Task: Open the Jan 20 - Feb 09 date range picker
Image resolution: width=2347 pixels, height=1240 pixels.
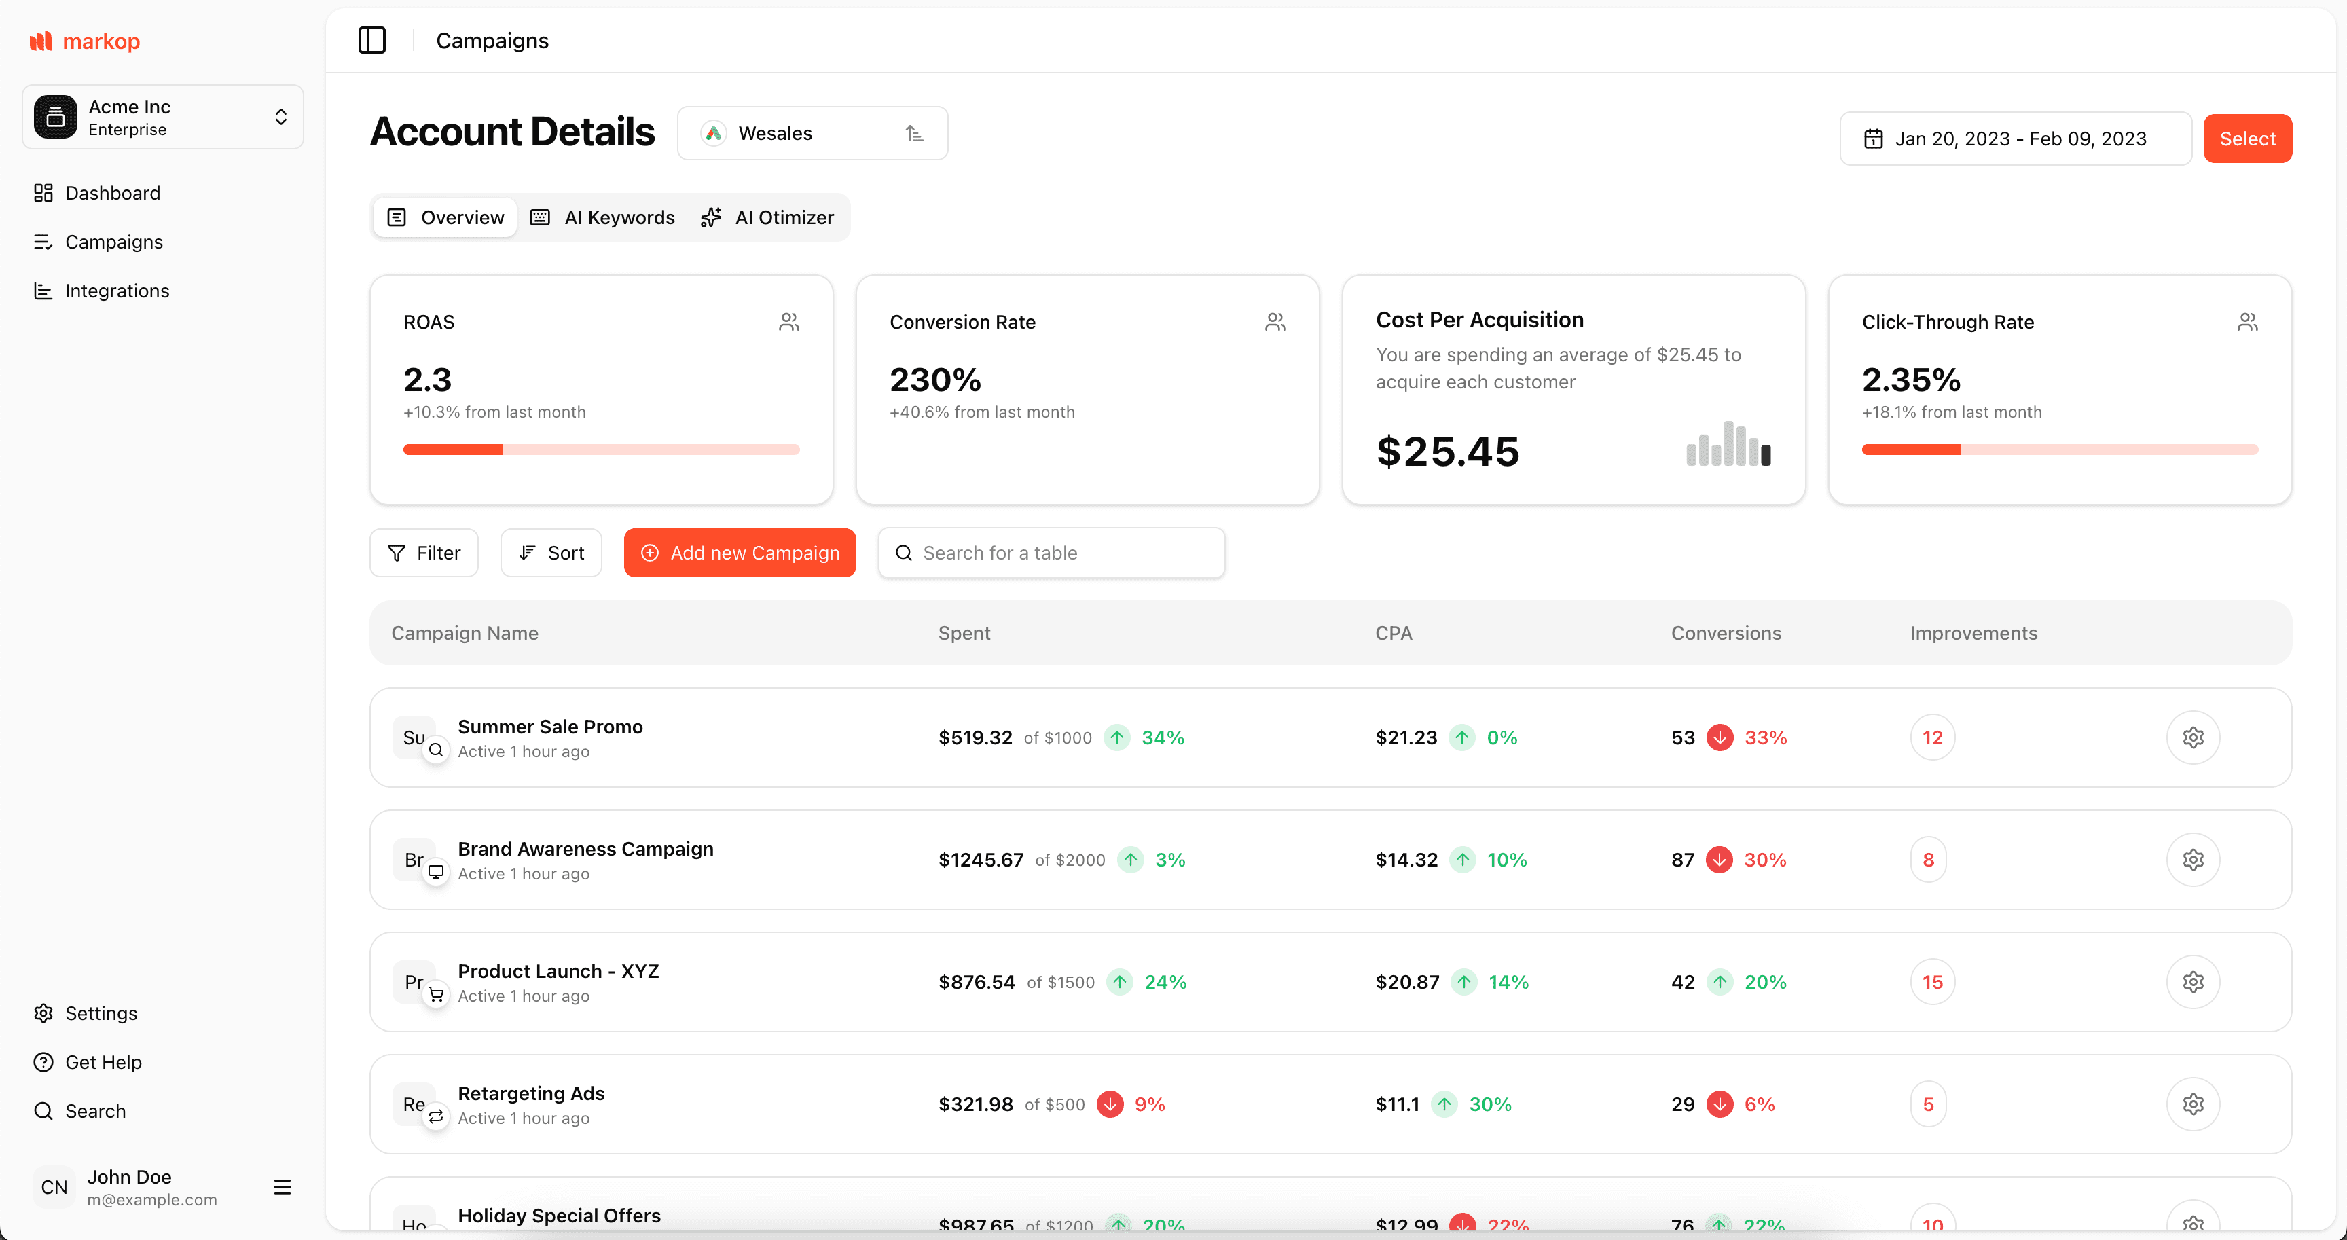Action: coord(2014,138)
